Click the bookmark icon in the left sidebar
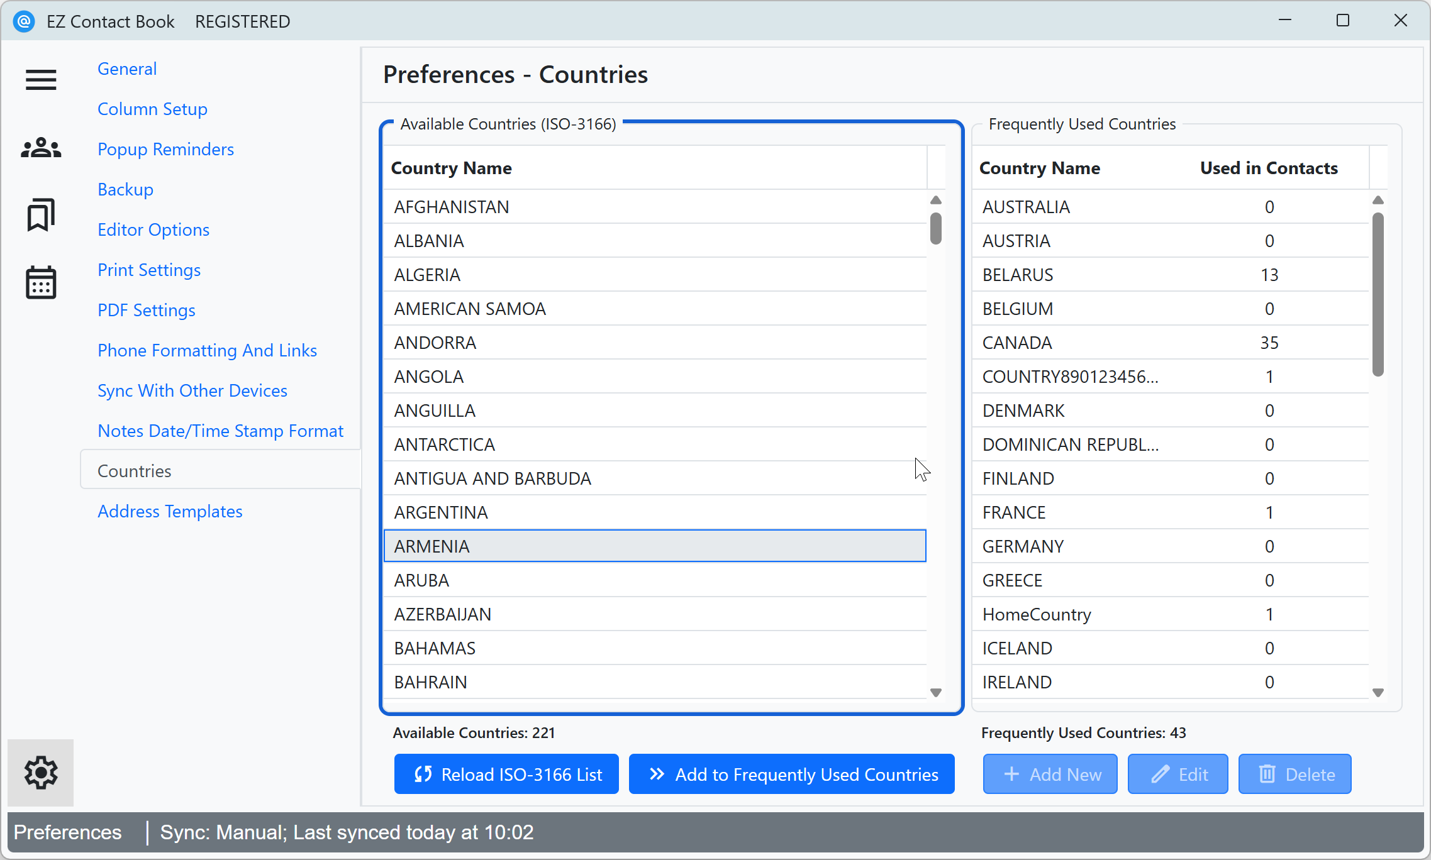 point(40,216)
